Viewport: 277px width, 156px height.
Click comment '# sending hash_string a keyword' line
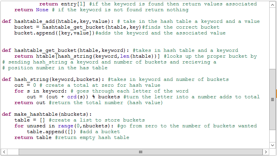point(109,62)
